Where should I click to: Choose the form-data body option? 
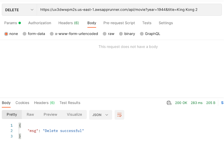tap(24, 34)
